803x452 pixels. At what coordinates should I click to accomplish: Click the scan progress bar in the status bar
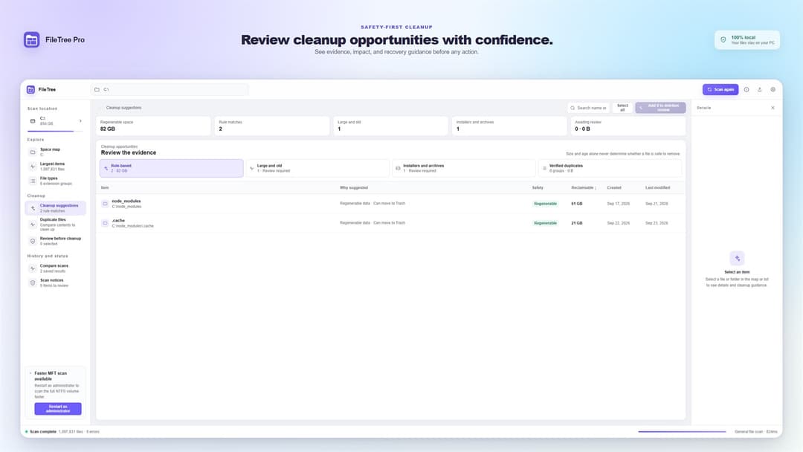click(x=682, y=431)
